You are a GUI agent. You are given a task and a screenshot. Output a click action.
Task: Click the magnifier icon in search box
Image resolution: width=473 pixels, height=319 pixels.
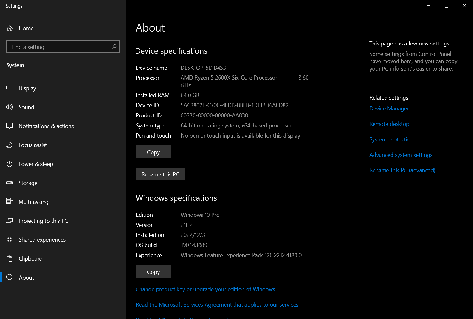pos(114,47)
